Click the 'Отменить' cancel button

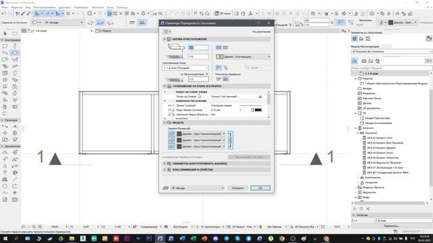point(237,188)
